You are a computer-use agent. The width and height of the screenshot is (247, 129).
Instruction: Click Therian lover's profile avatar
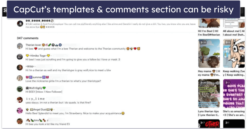tap(20, 46)
